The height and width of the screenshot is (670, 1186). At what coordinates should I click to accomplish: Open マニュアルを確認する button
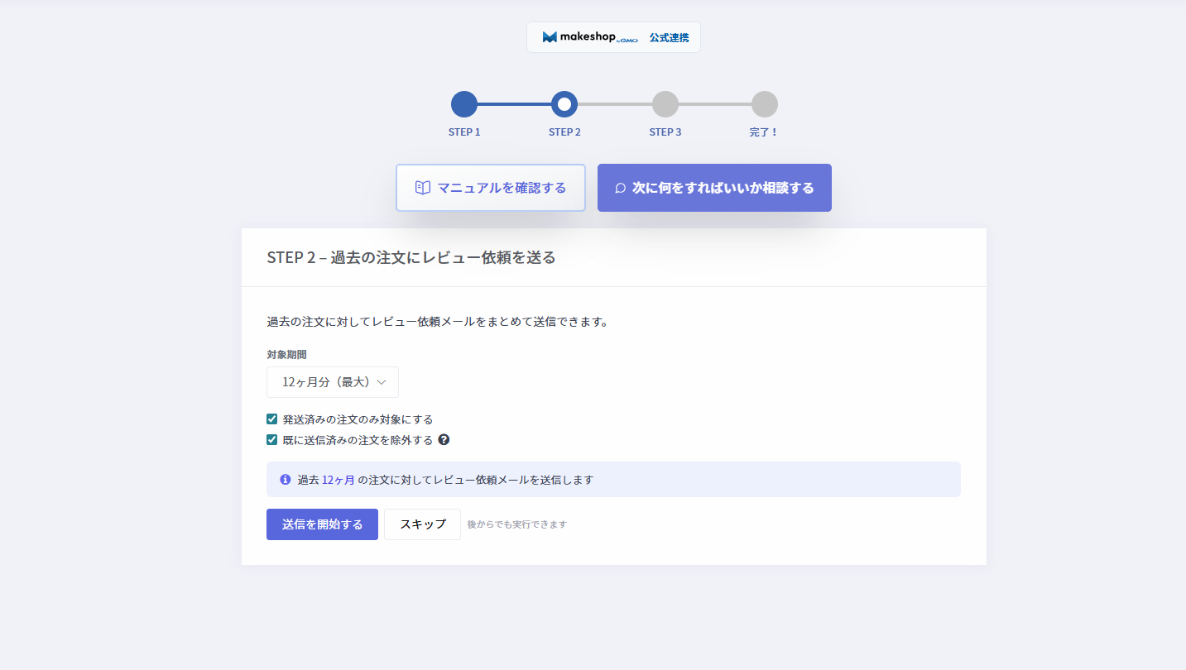[x=490, y=188]
